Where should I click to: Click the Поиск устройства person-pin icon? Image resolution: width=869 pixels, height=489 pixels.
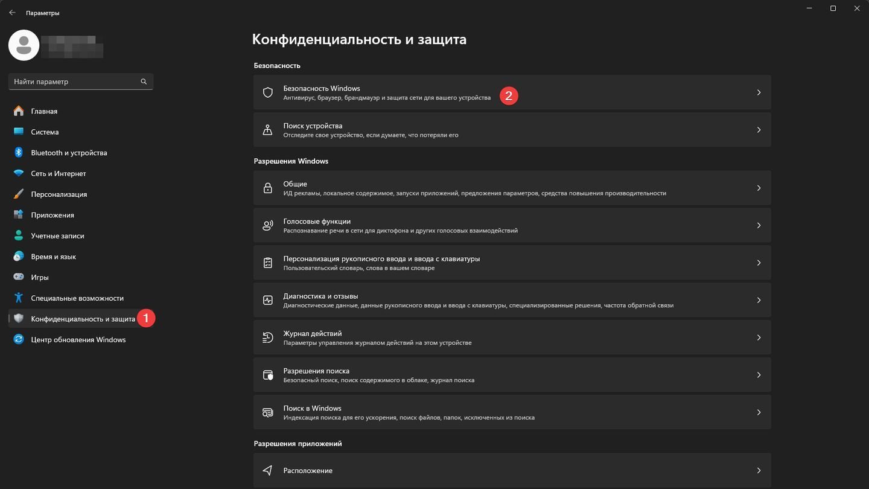pyautogui.click(x=268, y=130)
